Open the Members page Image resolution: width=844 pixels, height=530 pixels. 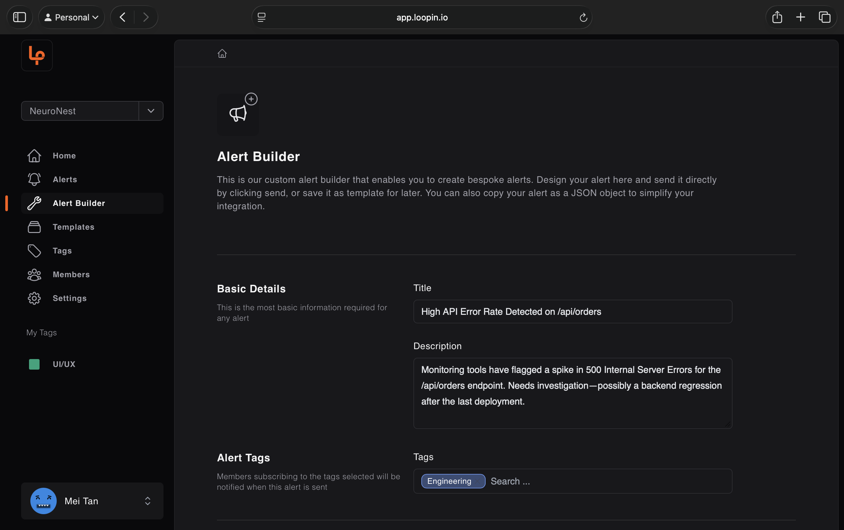click(x=71, y=275)
